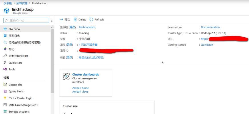Viewport: 249px width, 114px height.
Task: Open Ambari home link
Action: click(x=81, y=88)
